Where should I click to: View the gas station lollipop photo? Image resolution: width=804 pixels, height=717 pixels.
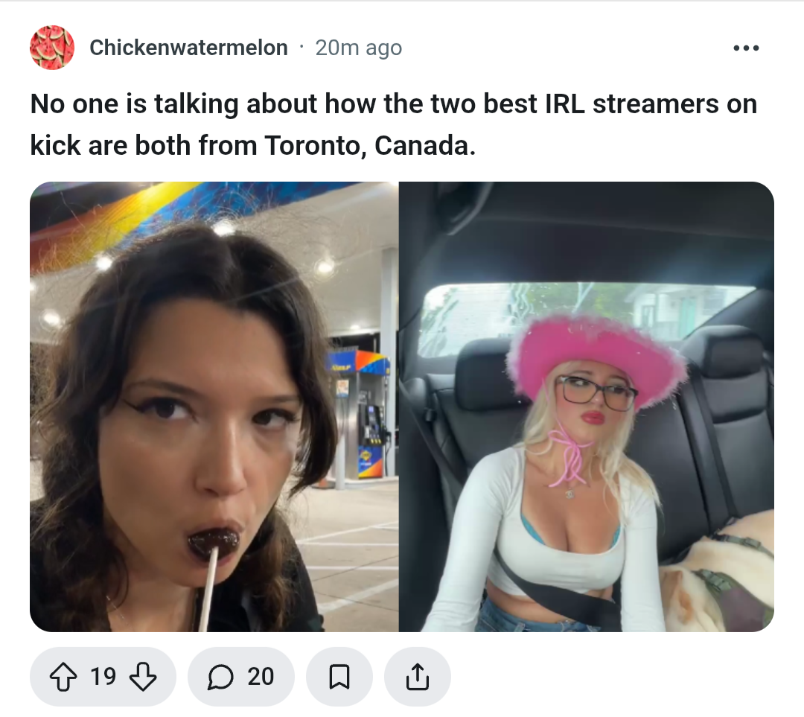214,407
